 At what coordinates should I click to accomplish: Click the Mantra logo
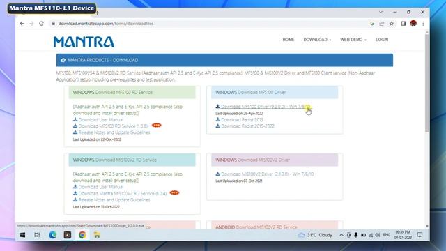[x=84, y=42]
